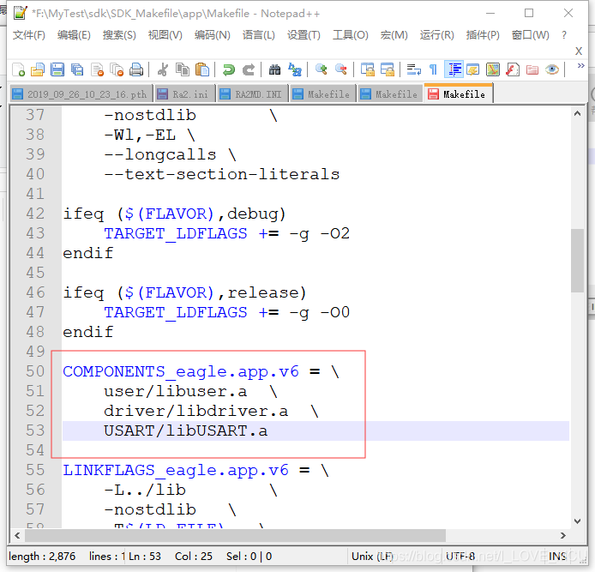The image size is (595, 572).
Task: Click the eye monitoring toolbar icon
Action: [552, 69]
